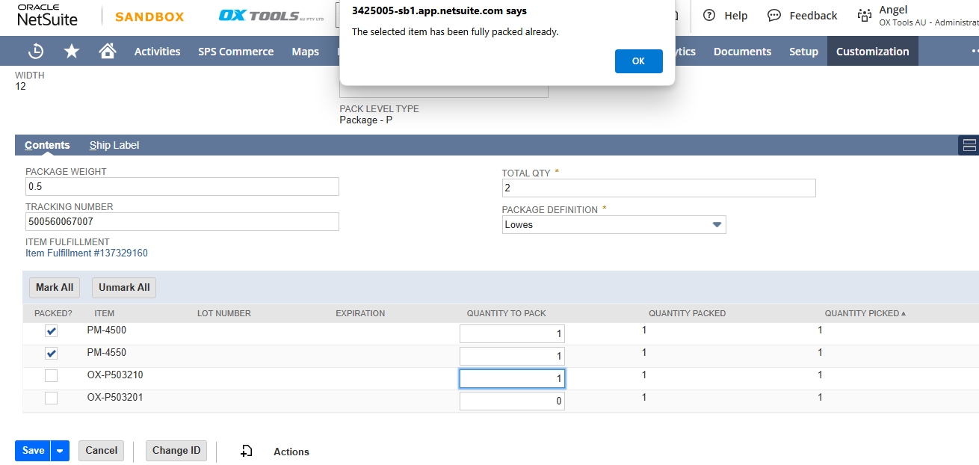Open the Save button dropdown arrow
979x465 pixels.
[61, 451]
